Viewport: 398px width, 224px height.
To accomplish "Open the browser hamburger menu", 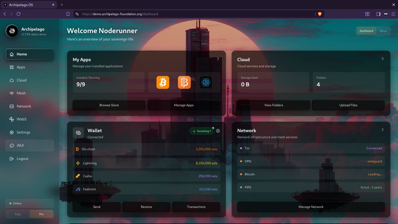I will click(393, 14).
